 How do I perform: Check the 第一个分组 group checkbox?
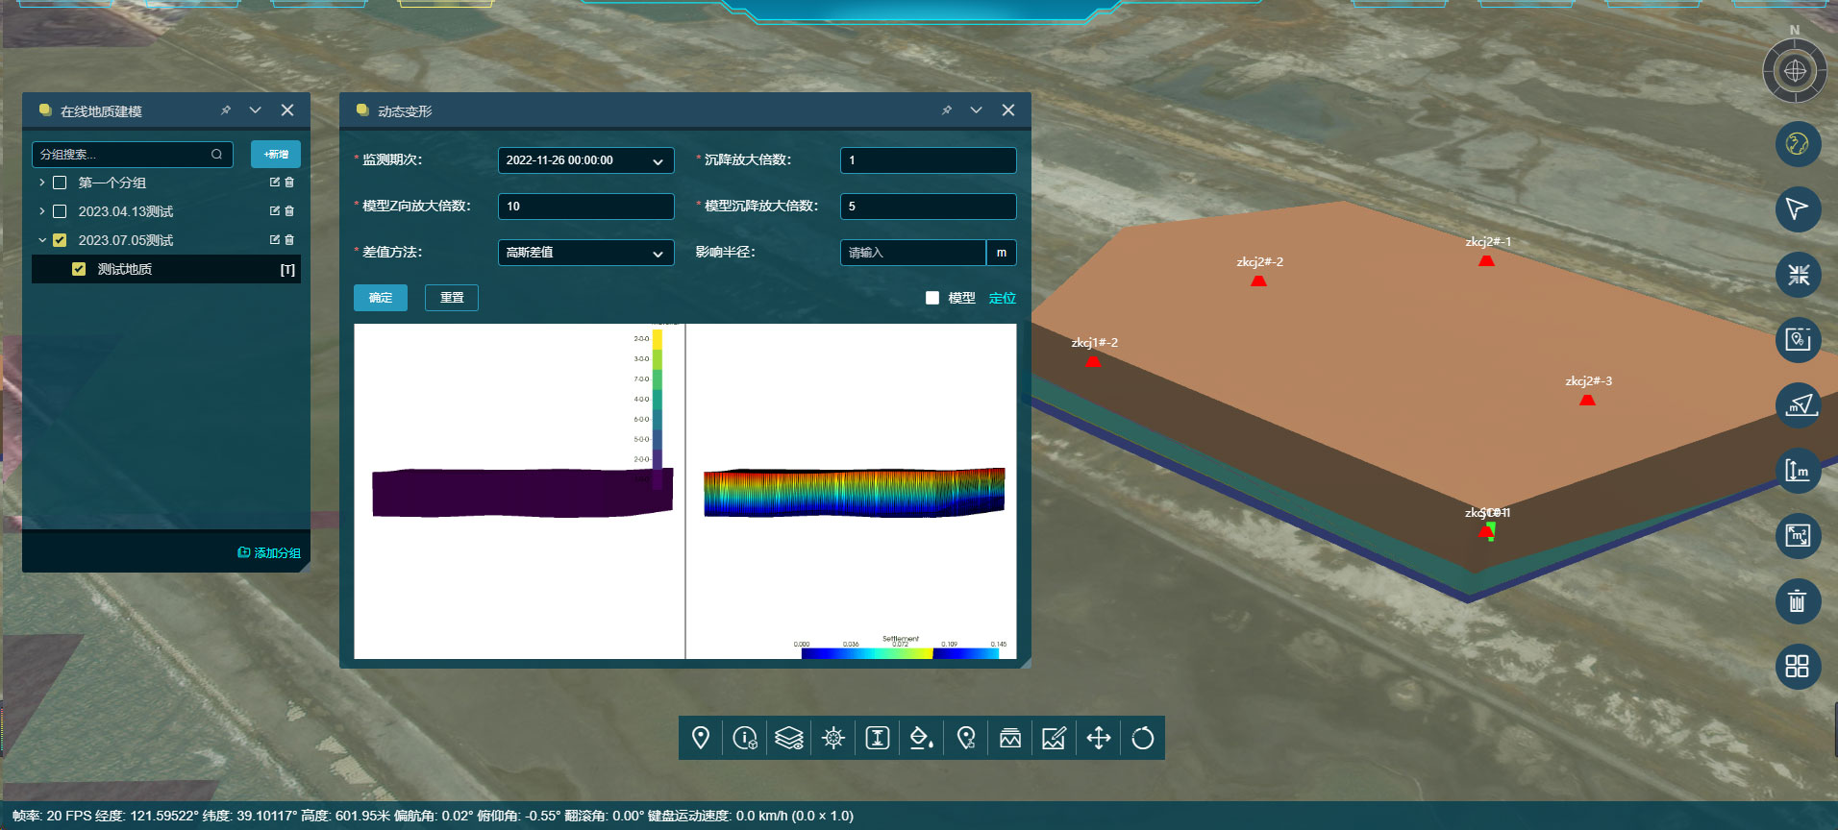tap(60, 183)
